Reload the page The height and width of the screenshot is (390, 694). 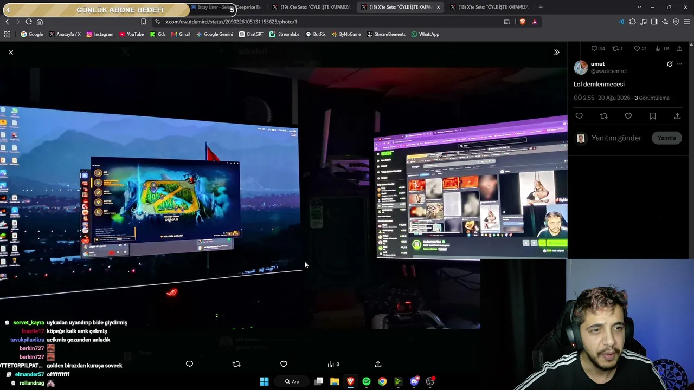29,22
